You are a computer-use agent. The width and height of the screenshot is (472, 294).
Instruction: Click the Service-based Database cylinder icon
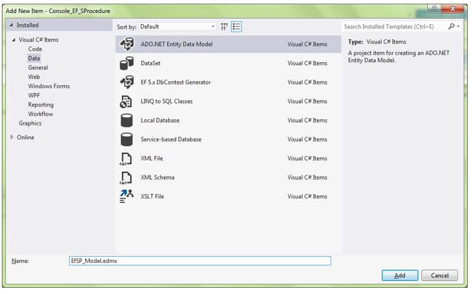point(126,139)
